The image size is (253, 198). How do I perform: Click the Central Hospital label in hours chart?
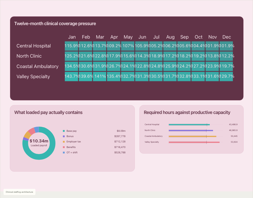coord(152,124)
